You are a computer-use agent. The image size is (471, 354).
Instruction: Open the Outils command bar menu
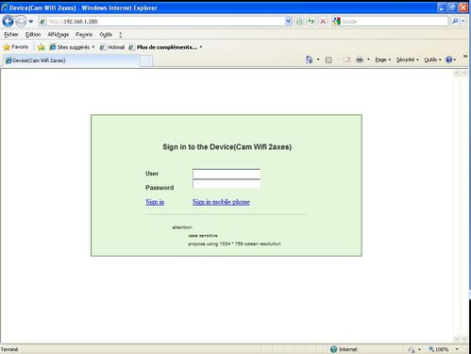[x=432, y=59]
